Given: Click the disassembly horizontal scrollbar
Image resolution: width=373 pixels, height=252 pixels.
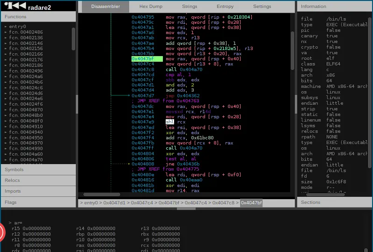Looking at the screenshot, I should [x=102, y=194].
